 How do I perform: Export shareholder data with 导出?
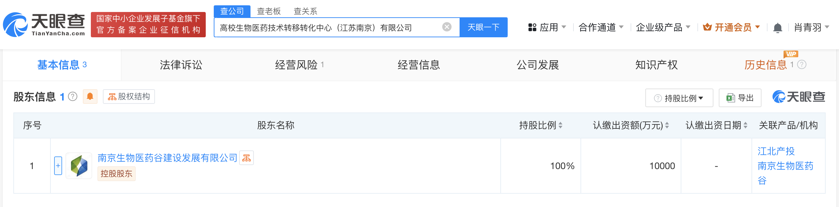click(740, 98)
